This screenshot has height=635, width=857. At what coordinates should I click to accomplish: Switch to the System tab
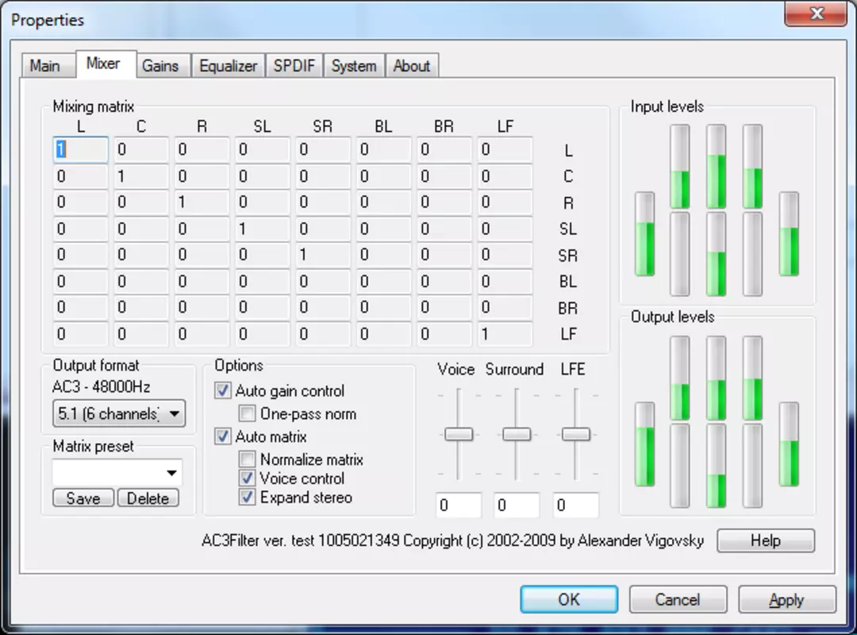click(x=354, y=66)
